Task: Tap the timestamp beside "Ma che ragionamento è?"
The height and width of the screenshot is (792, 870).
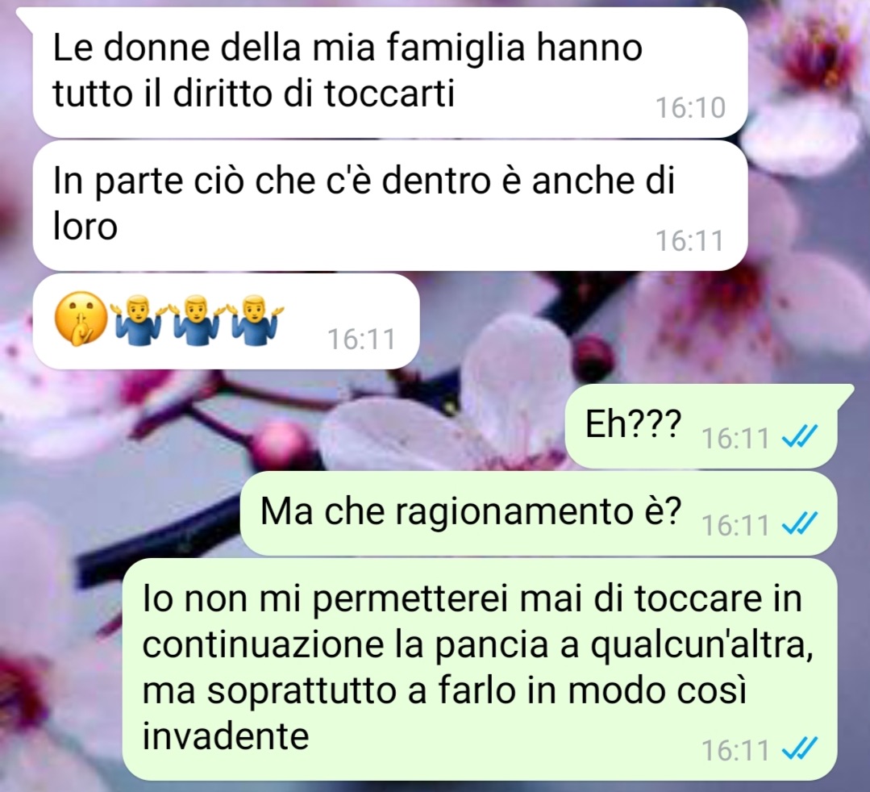Action: [x=735, y=525]
